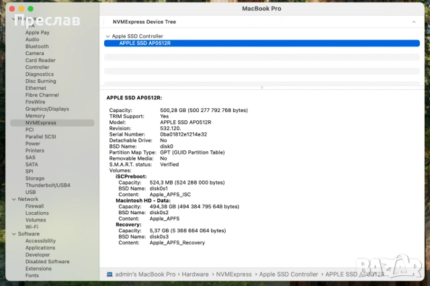Image resolution: width=430 pixels, height=286 pixels.
Task: Click the green zoom window button
Action: pyautogui.click(x=31, y=9)
